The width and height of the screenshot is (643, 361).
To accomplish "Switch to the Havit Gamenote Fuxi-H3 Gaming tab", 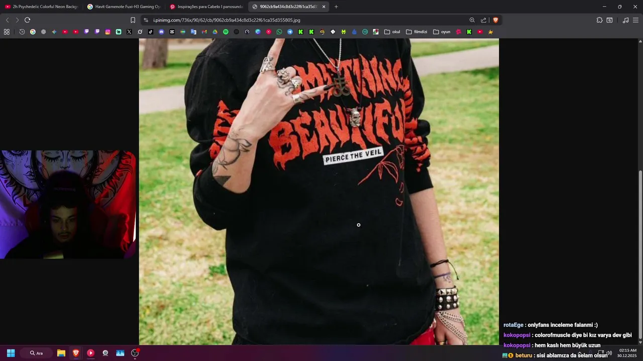I will (124, 7).
